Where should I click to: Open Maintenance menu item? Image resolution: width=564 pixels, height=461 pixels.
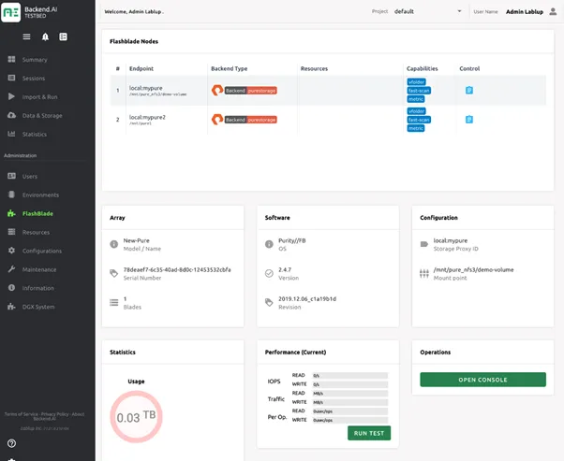39,269
